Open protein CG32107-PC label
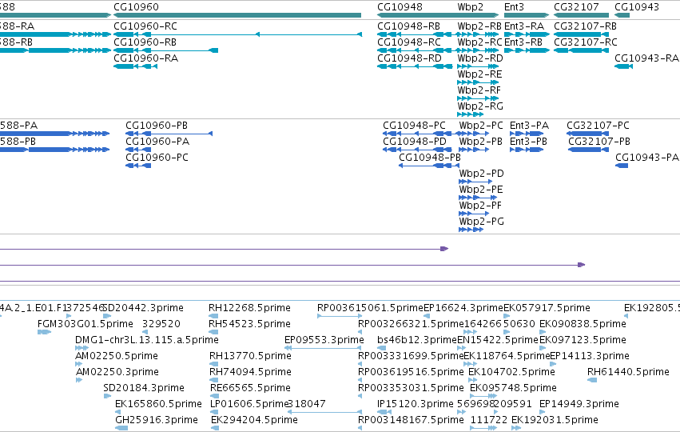This screenshot has height=432, width=680. (598, 126)
